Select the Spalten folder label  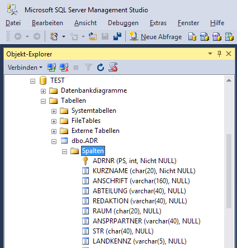(x=93, y=151)
